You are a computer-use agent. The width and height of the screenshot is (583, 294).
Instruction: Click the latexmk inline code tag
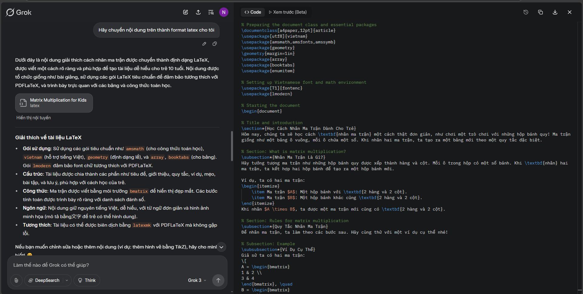pyautogui.click(x=142, y=225)
